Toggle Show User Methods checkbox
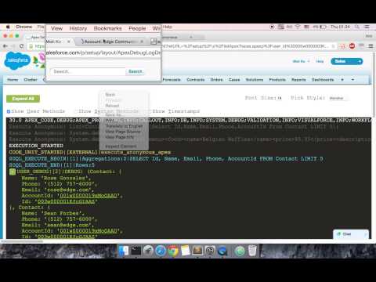Screen dimensions: 376x282 pos(9,111)
